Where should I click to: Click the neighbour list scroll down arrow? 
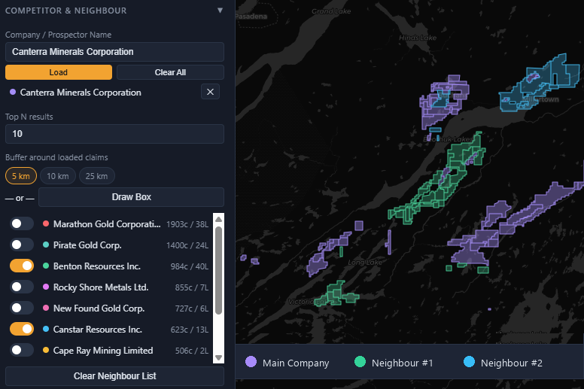click(219, 357)
